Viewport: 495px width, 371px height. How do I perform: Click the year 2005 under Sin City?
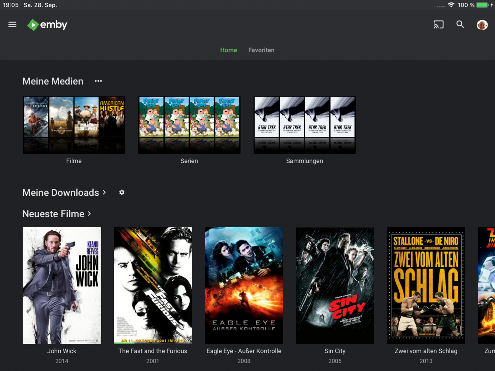tap(335, 361)
